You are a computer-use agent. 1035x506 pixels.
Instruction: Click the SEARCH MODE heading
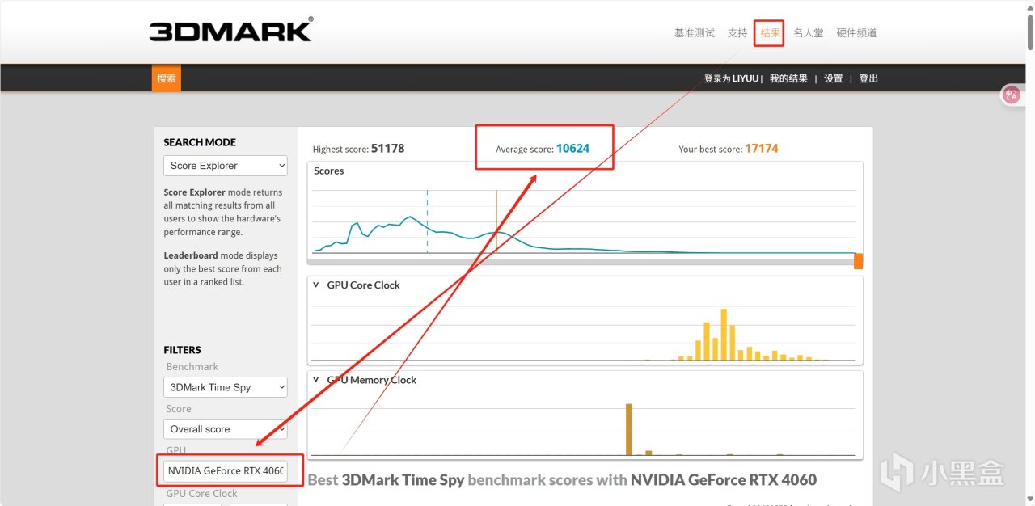coord(200,142)
